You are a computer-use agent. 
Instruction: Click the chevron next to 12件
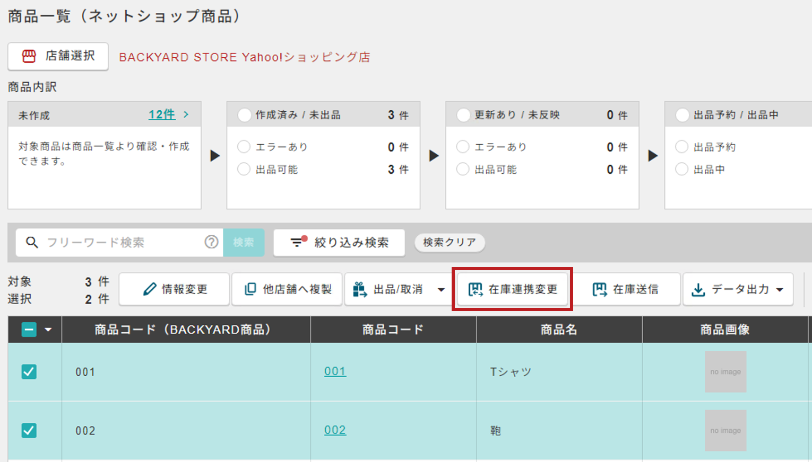[186, 114]
